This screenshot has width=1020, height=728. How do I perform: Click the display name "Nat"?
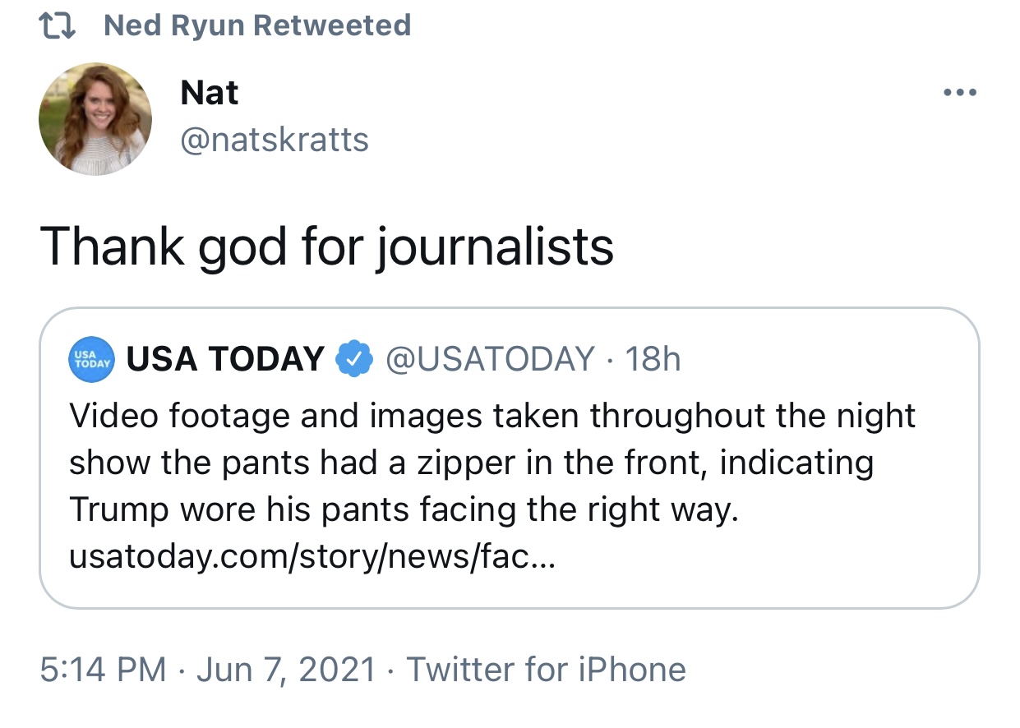(209, 93)
